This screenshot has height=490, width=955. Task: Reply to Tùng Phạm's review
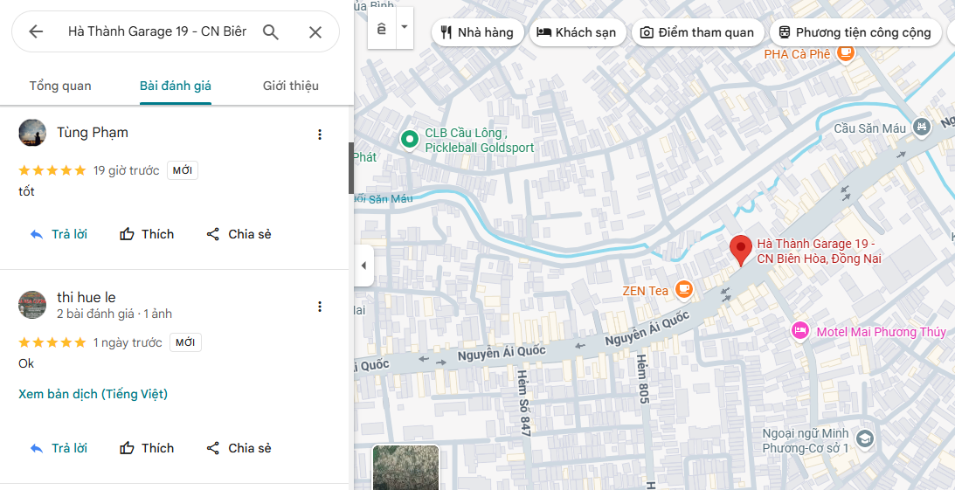59,234
